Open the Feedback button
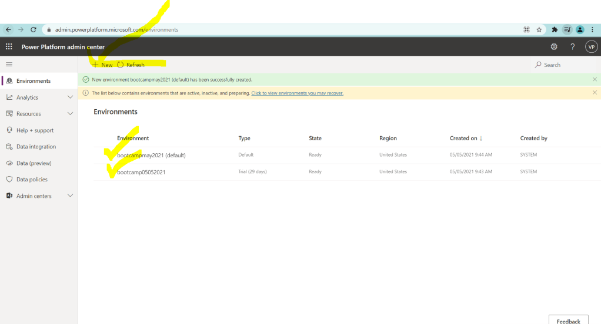Screen dimensions: 601x324 [569, 320]
